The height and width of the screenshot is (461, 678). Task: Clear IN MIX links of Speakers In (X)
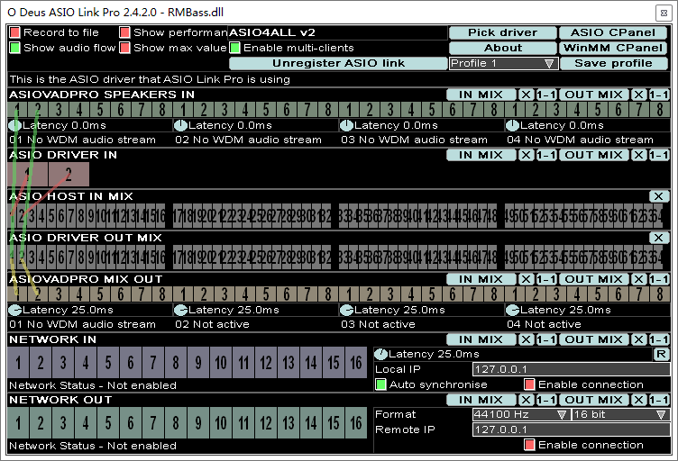(x=526, y=95)
